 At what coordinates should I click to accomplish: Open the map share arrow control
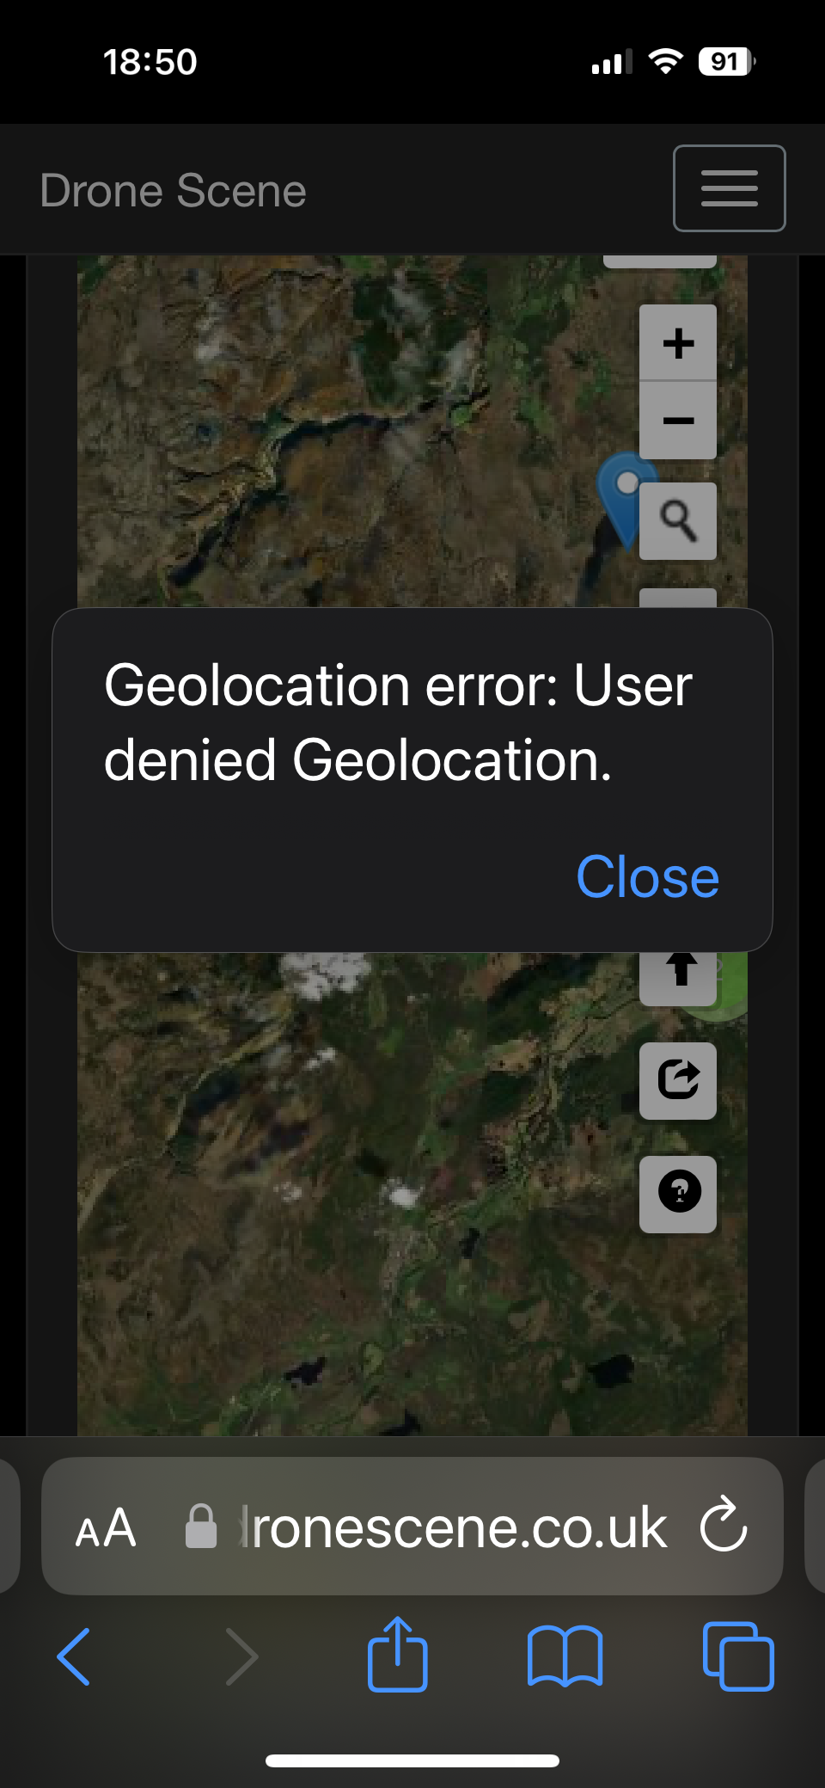(678, 1081)
